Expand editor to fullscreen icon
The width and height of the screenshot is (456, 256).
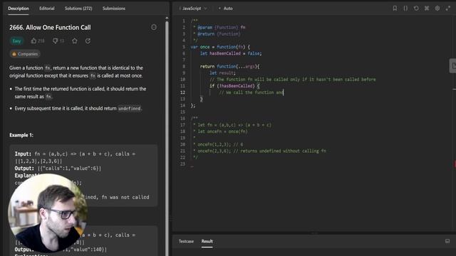pyautogui.click(x=448, y=8)
